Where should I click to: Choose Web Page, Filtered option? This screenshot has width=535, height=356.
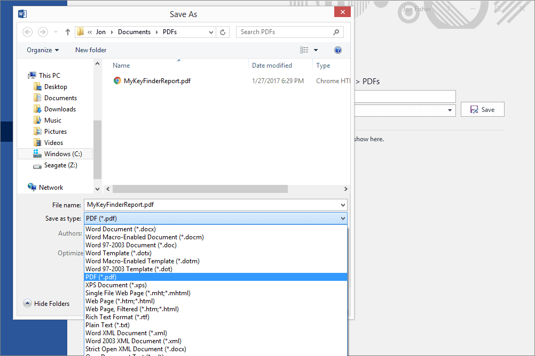[216, 309]
